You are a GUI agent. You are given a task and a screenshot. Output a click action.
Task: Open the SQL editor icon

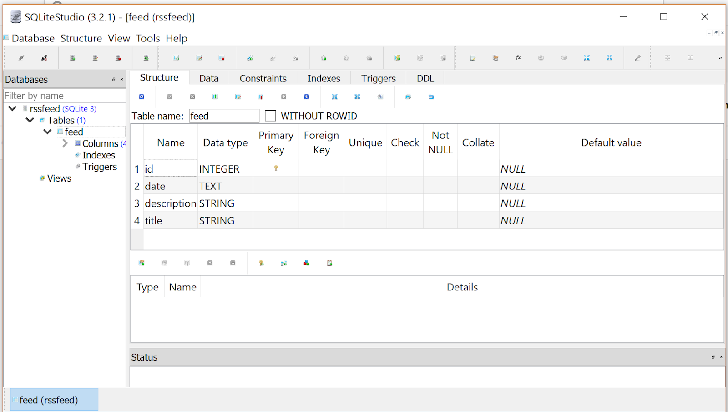point(473,58)
